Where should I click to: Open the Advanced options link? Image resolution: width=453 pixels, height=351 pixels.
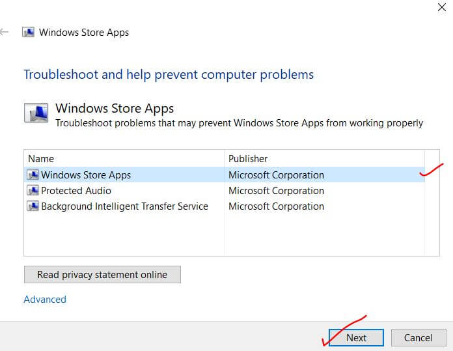pyautogui.click(x=45, y=300)
